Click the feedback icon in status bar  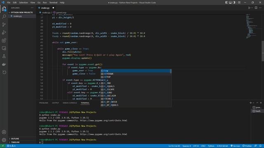point(255,146)
